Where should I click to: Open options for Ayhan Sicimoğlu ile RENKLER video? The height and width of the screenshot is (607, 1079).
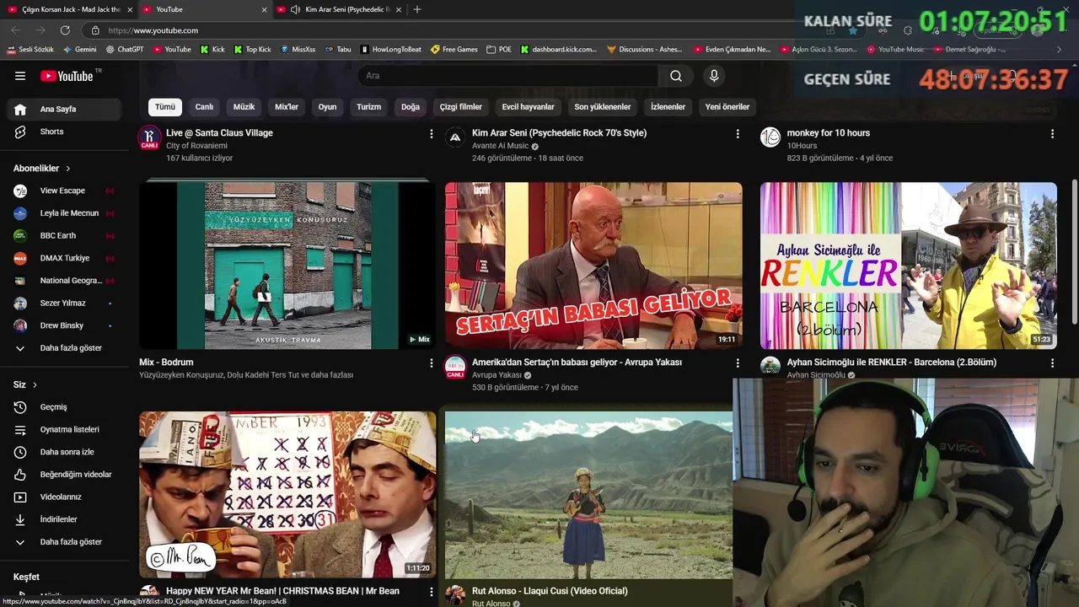tap(1052, 363)
